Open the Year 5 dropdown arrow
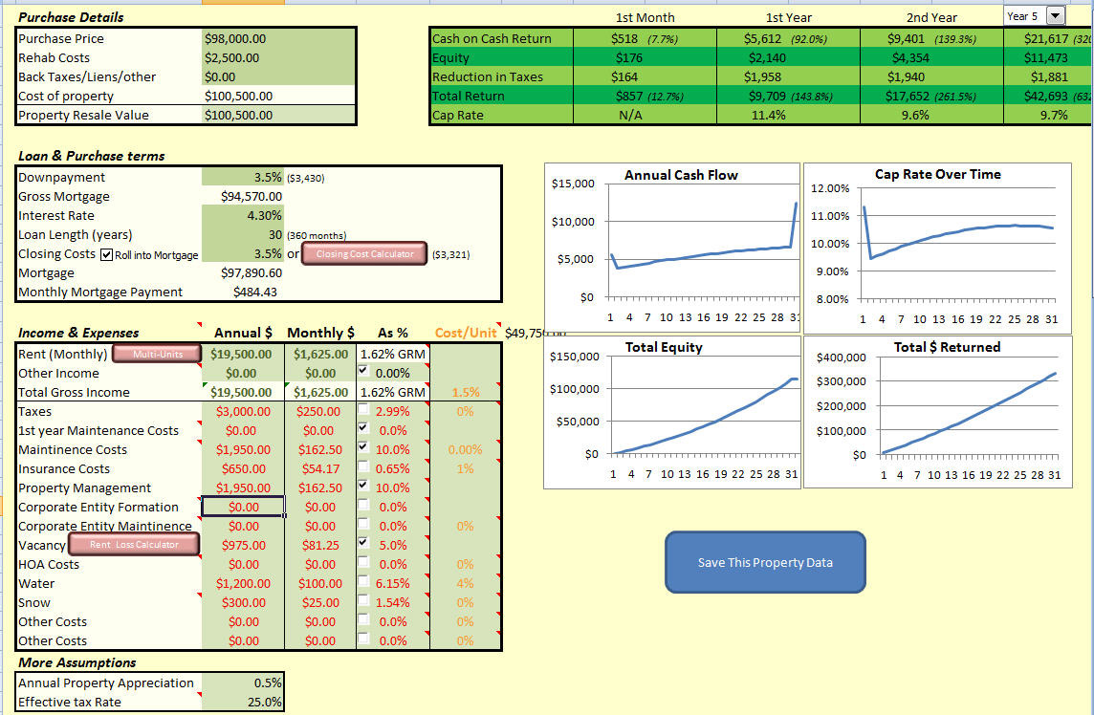The width and height of the screenshot is (1094, 715). pyautogui.click(x=1056, y=15)
